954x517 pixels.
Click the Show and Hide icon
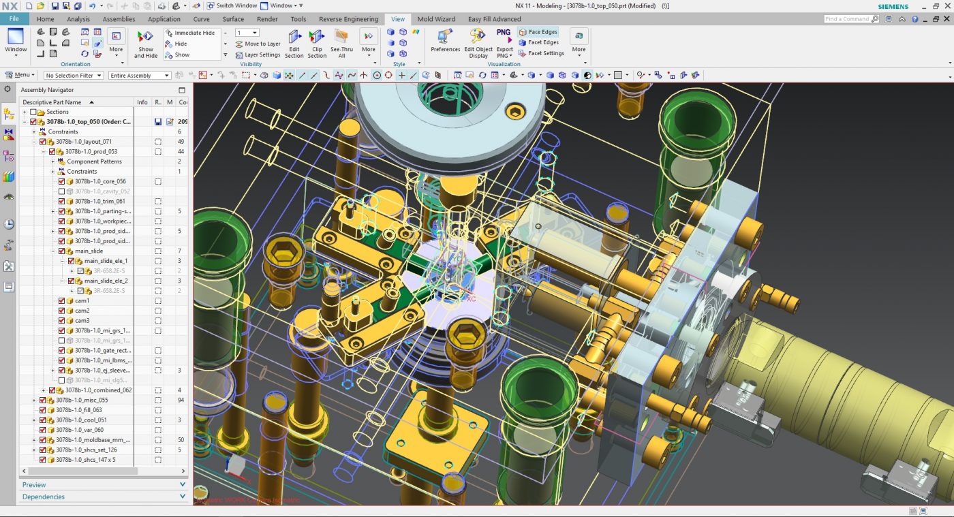(145, 37)
